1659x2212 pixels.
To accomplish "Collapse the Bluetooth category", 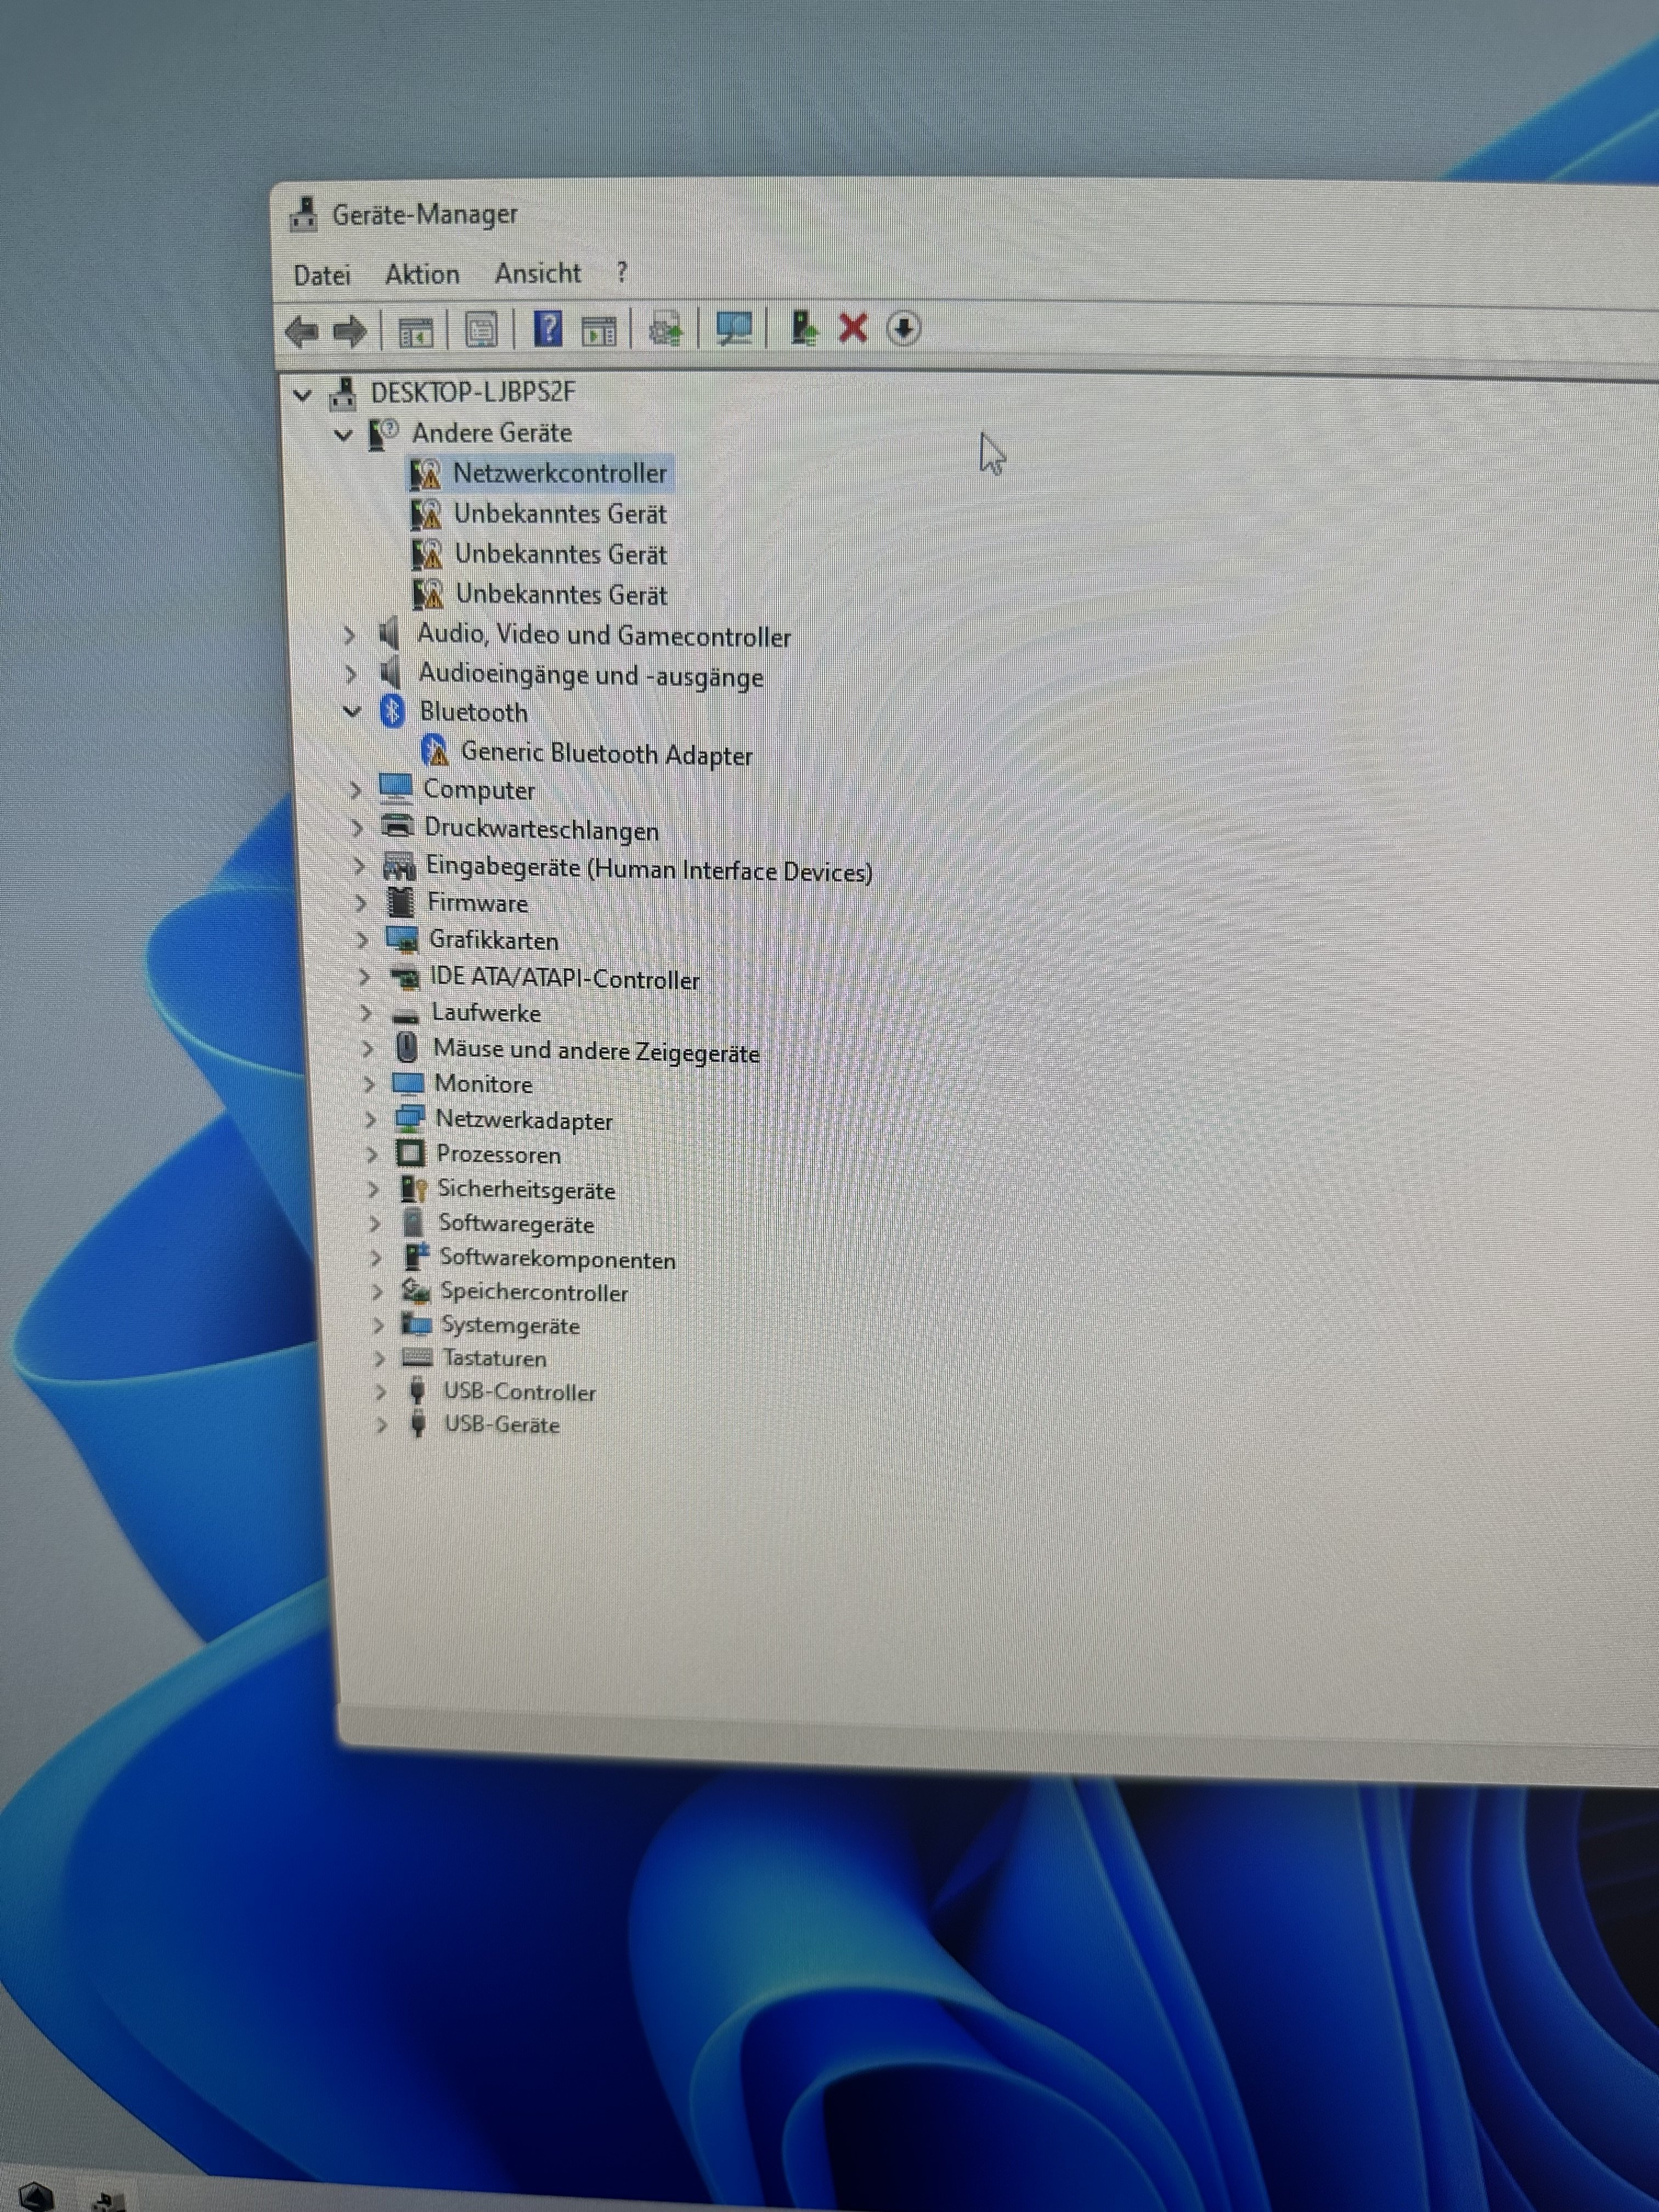I will pos(352,712).
